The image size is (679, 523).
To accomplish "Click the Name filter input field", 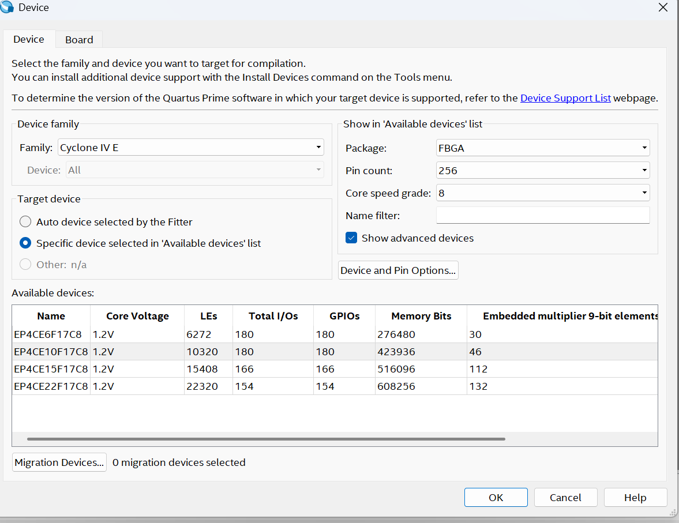I will (543, 215).
